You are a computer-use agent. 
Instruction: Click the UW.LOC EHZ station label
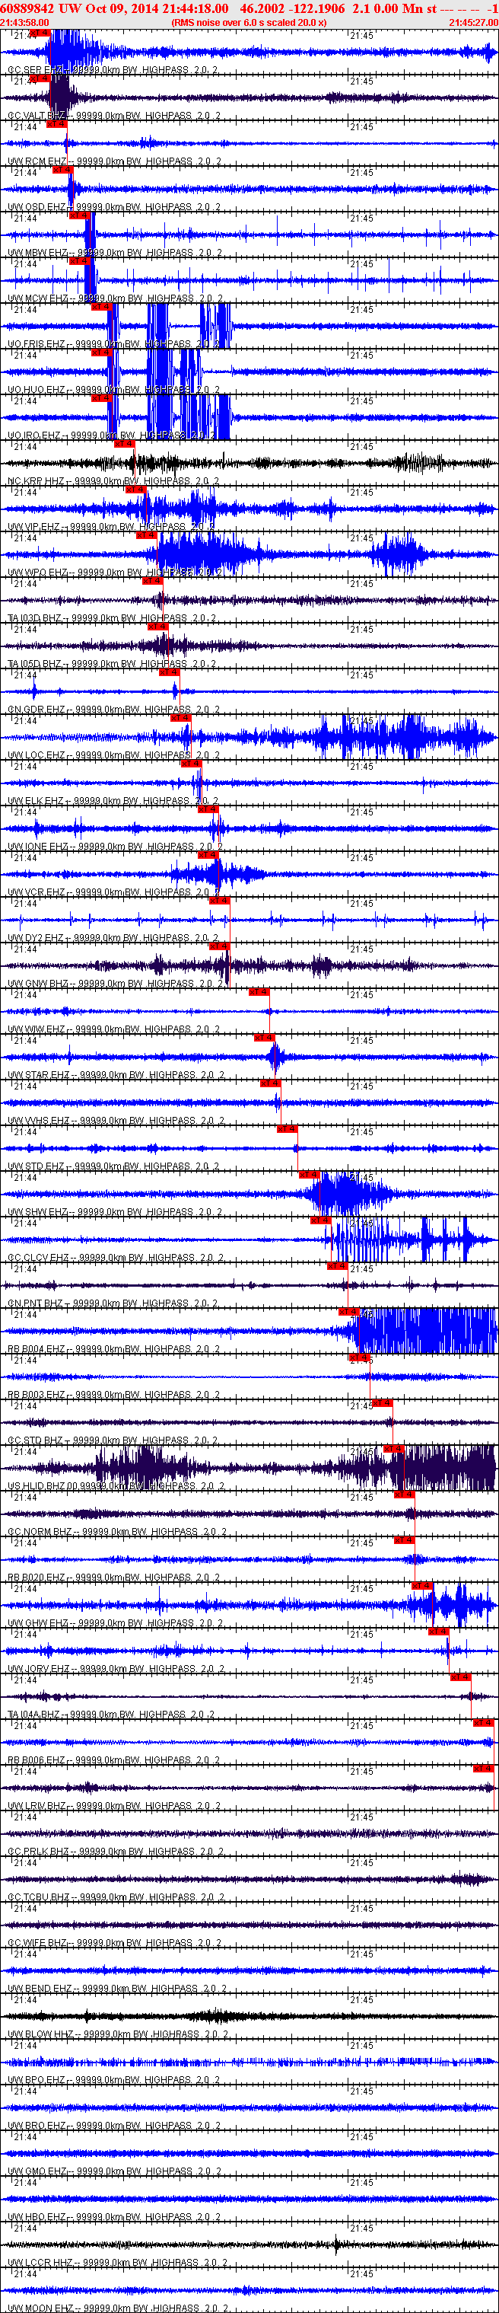tap(112, 756)
